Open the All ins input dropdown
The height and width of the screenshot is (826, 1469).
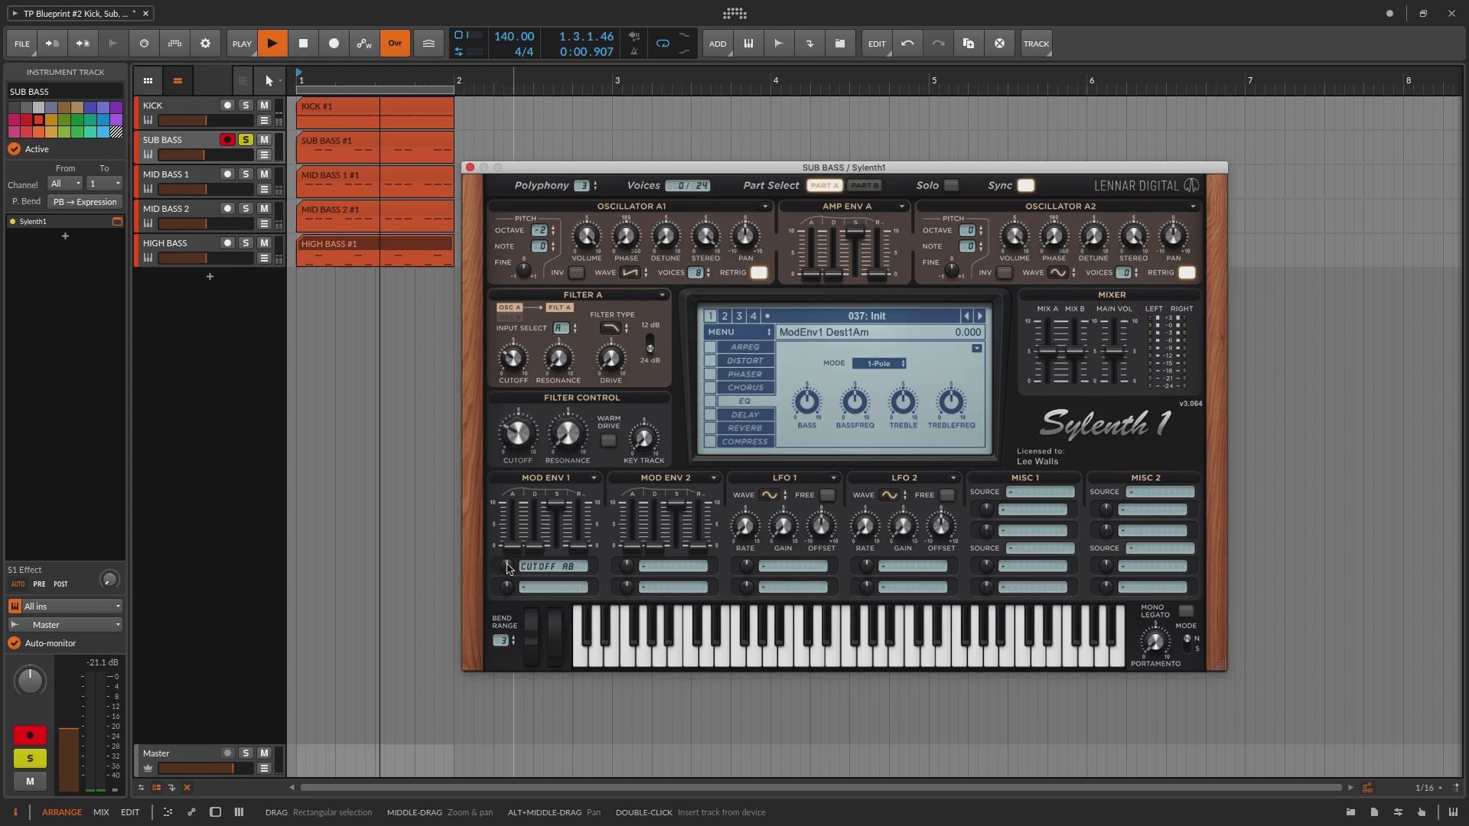pos(66,606)
